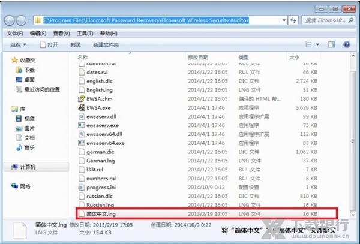
Task: Click the 桌面 icon in sidebar
Action: [x=19, y=80]
